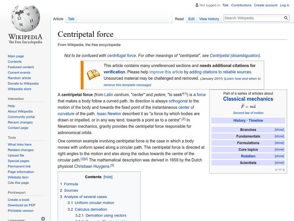Click Create a book link
Screen dimensions: 294x221
[19, 200]
